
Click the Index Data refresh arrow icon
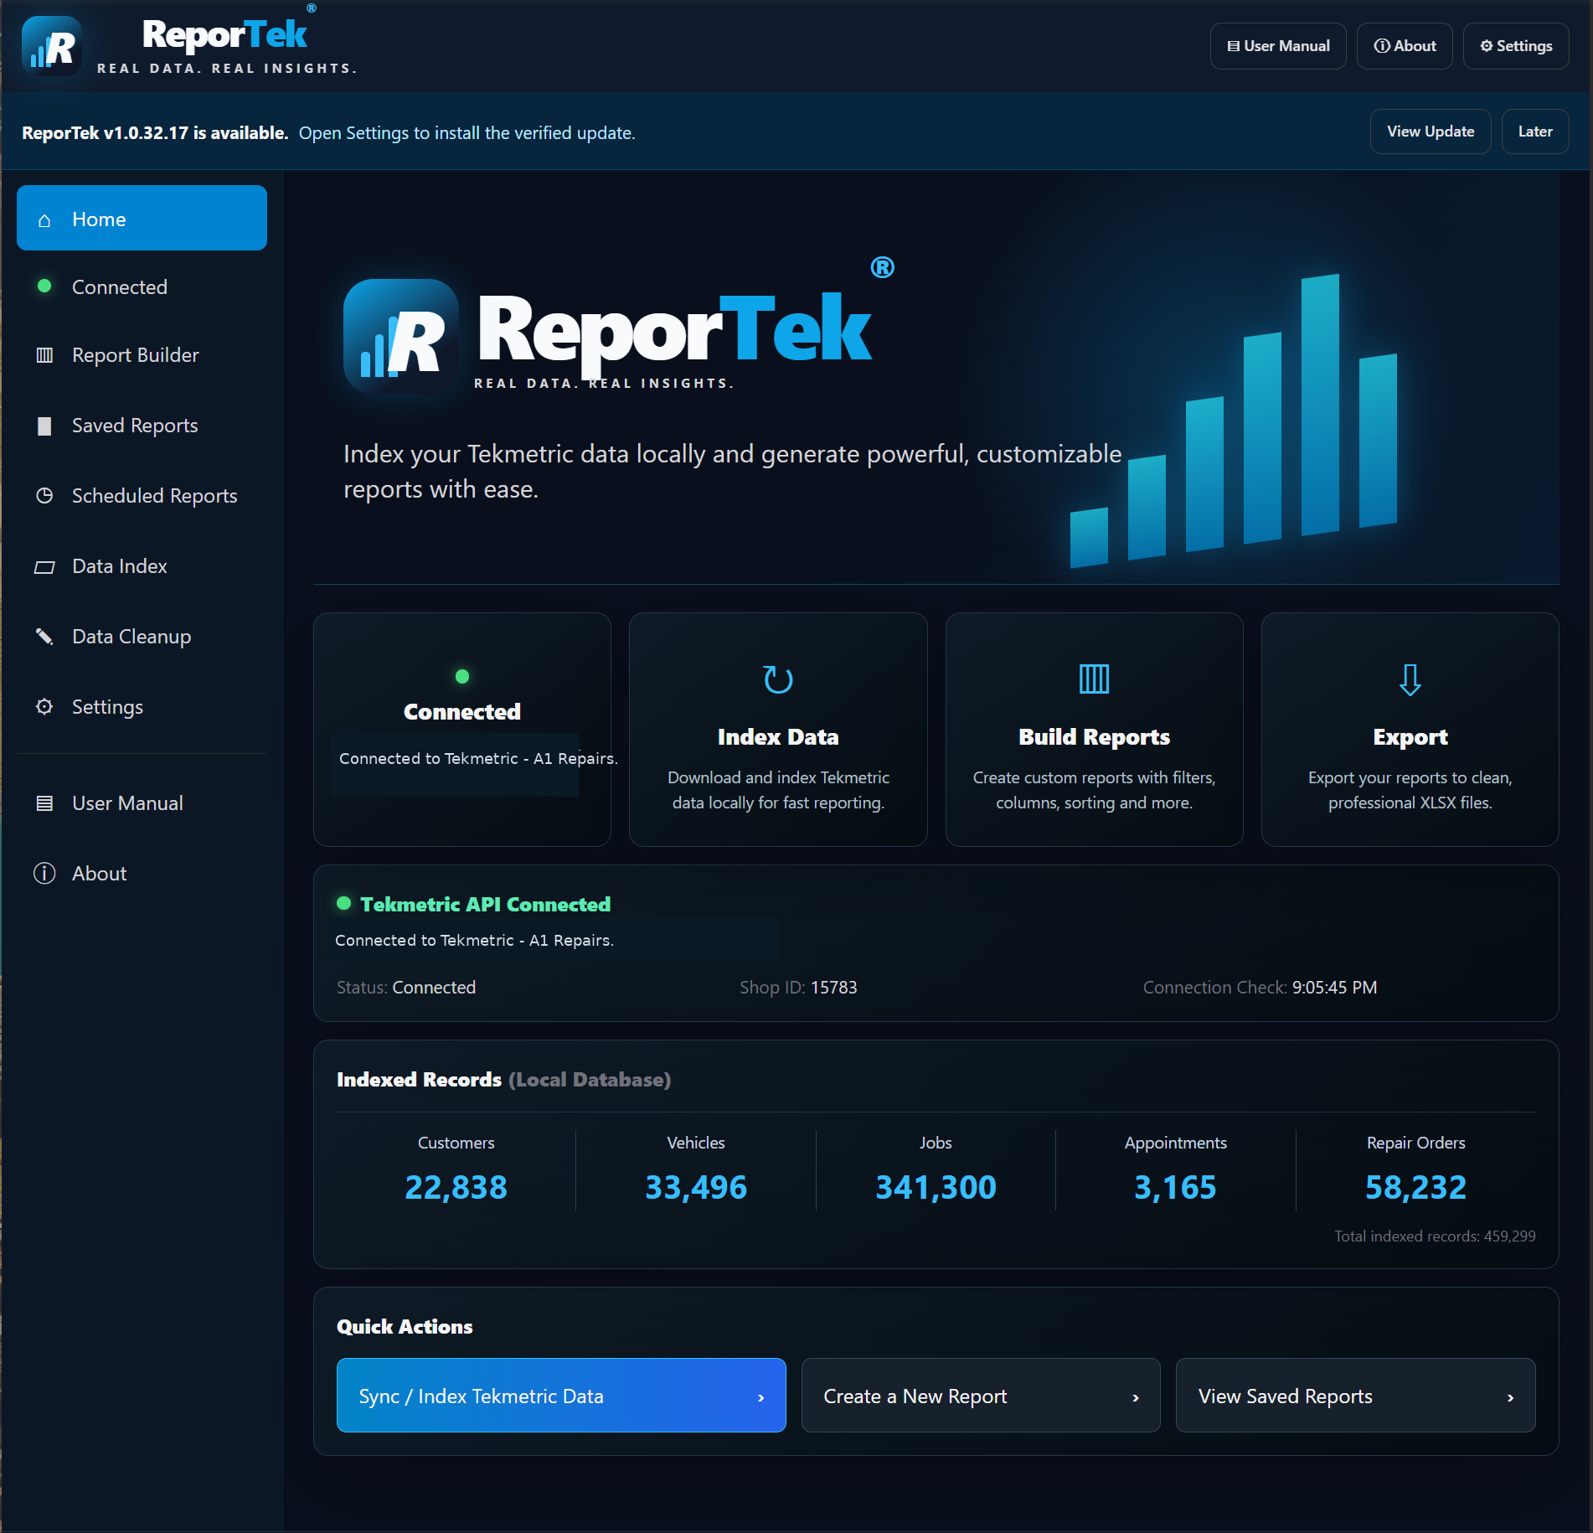click(x=778, y=679)
